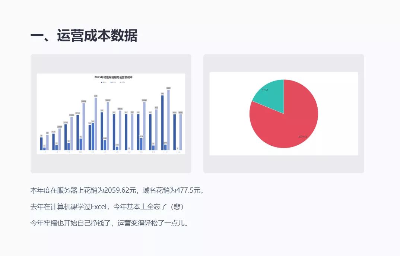Select the first legend marker icon in the bar chart

click(x=101, y=82)
